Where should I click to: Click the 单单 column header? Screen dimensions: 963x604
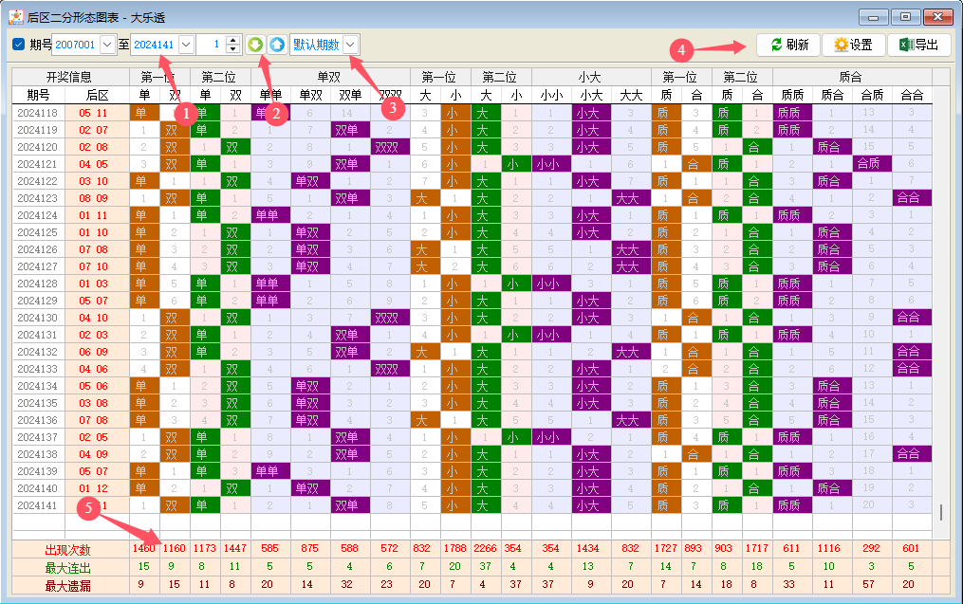click(270, 95)
